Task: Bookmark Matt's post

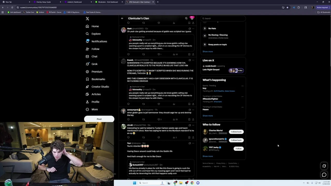Action: (x=189, y=54)
